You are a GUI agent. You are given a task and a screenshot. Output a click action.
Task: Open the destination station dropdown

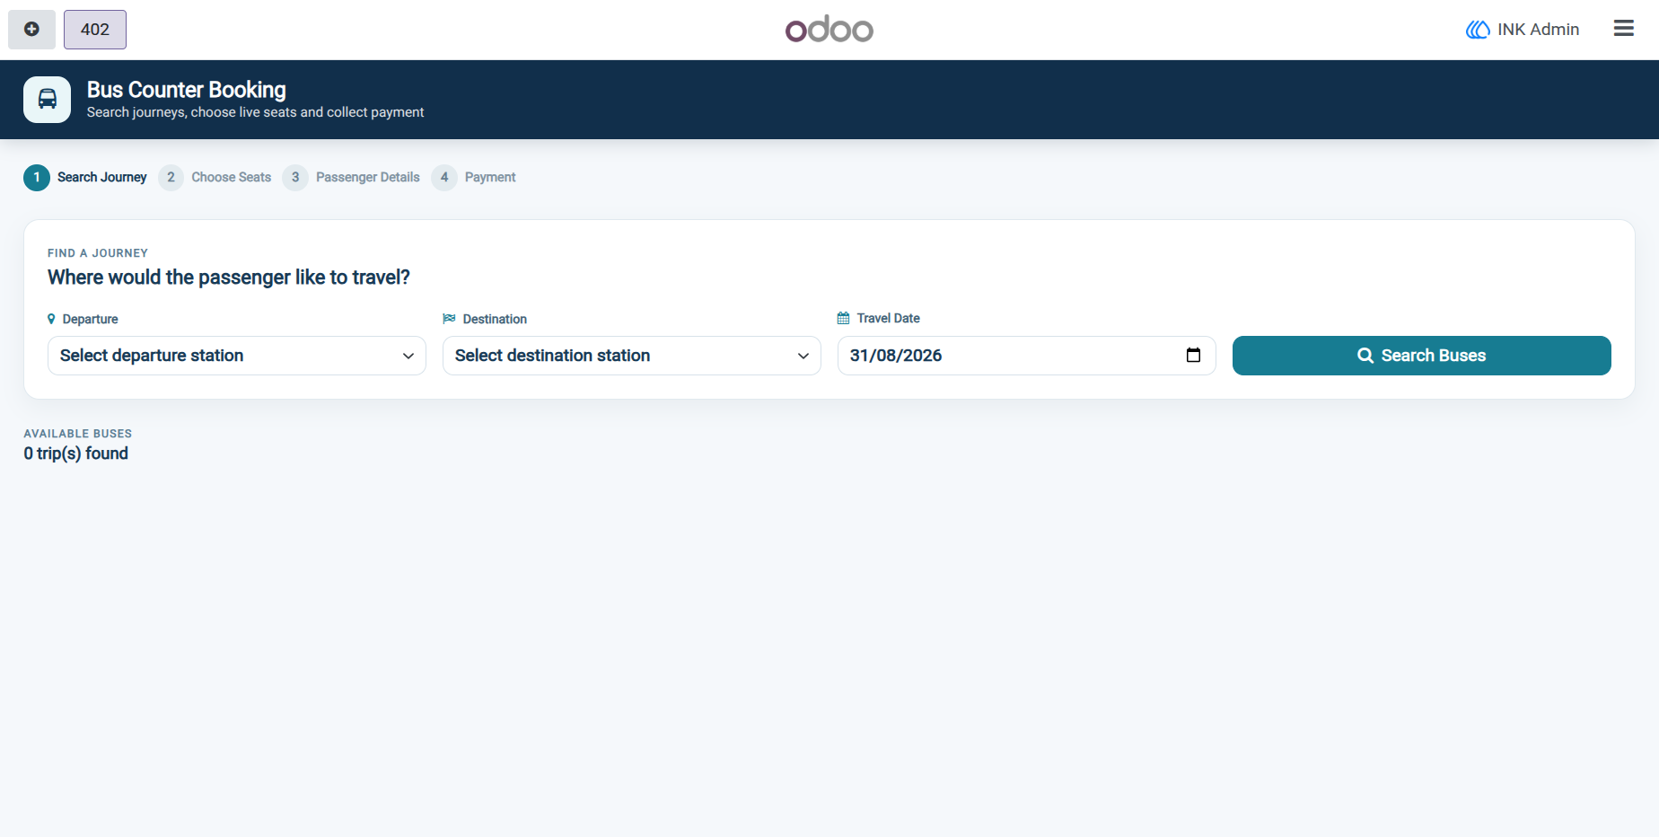point(632,356)
